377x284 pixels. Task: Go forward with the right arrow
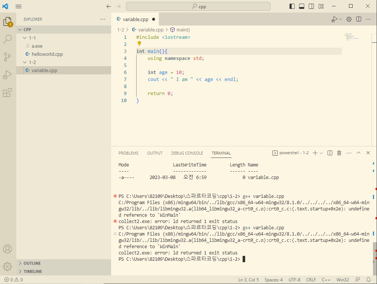(118, 7)
